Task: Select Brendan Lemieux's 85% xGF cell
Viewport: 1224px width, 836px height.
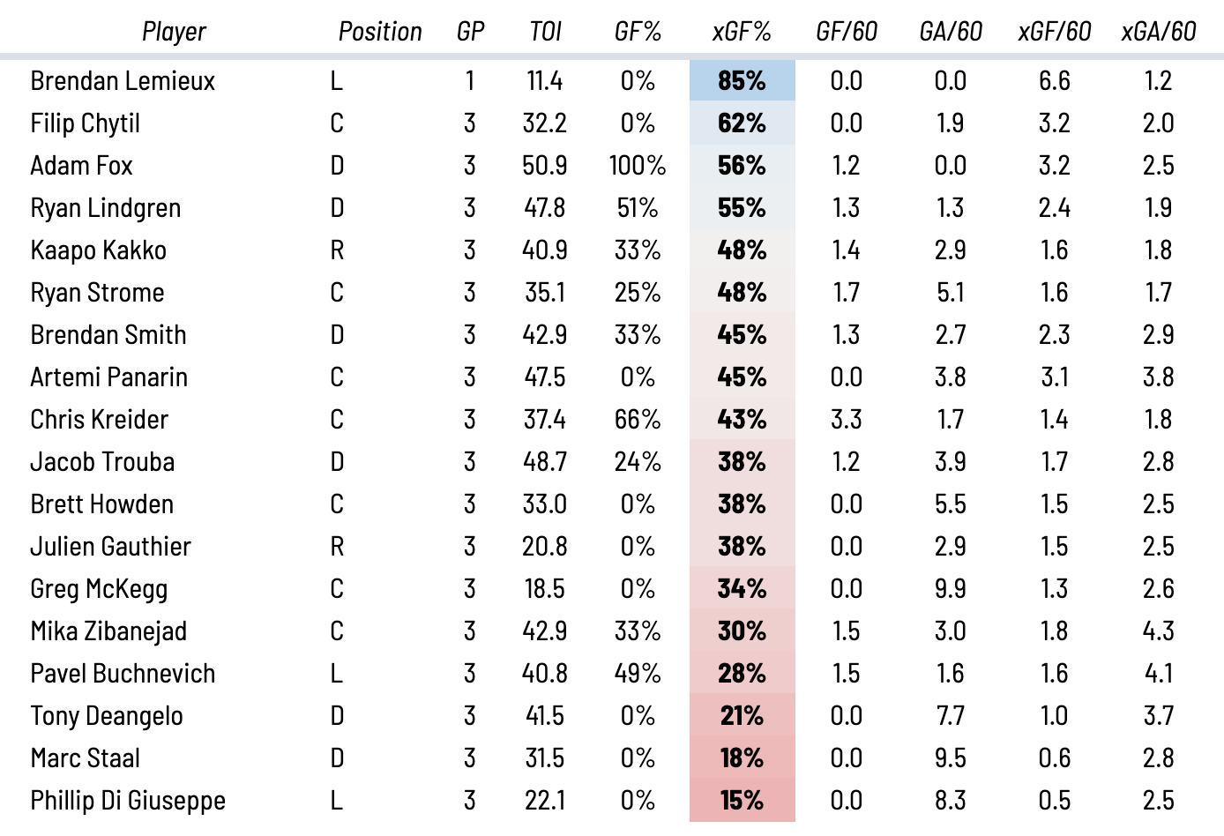Action: pyautogui.click(x=742, y=81)
